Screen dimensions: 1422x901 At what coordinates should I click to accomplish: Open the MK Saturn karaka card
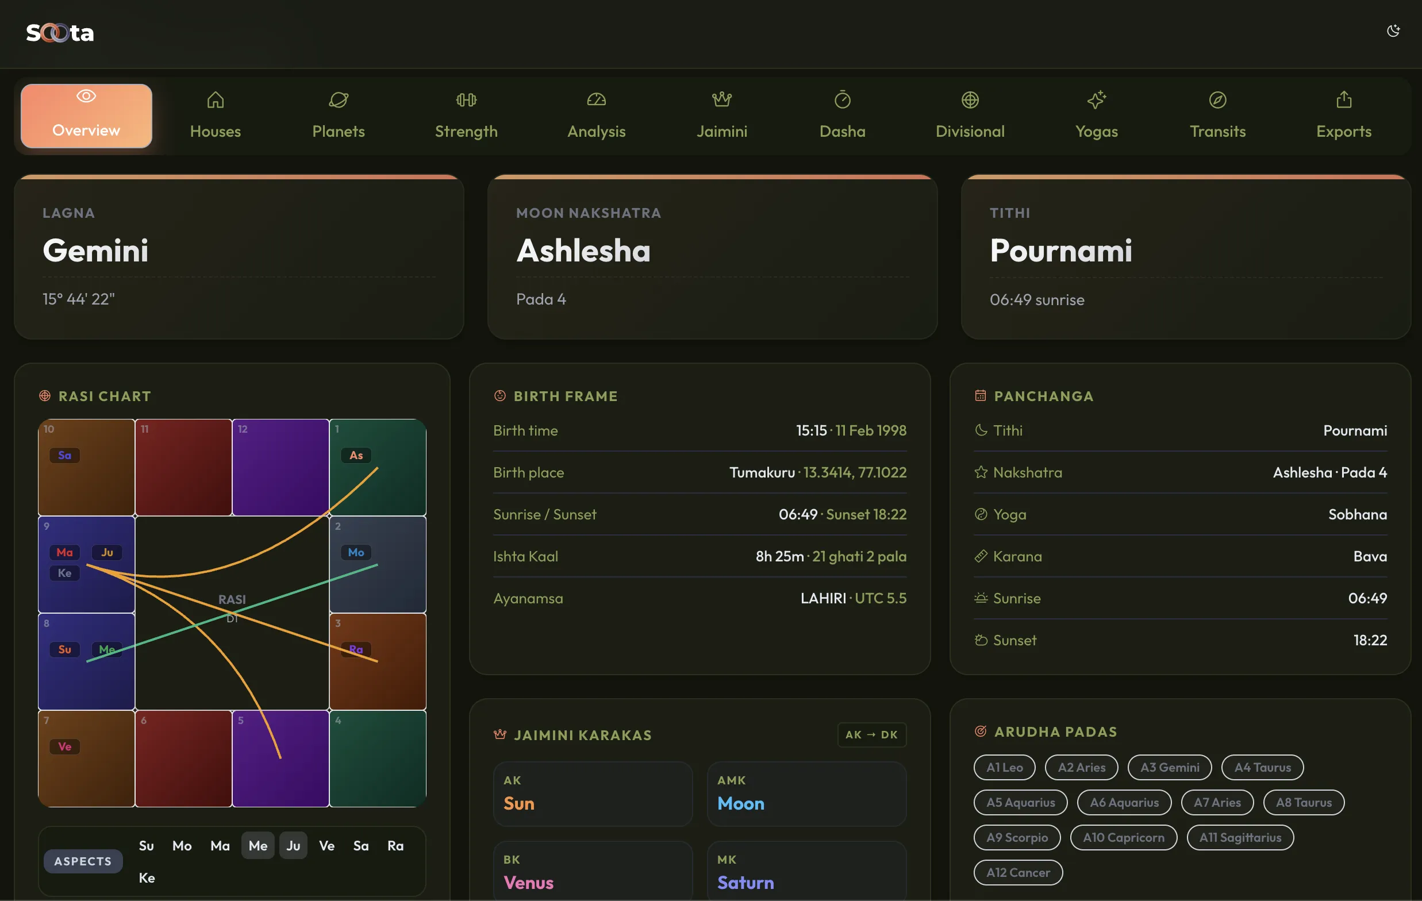tap(806, 872)
